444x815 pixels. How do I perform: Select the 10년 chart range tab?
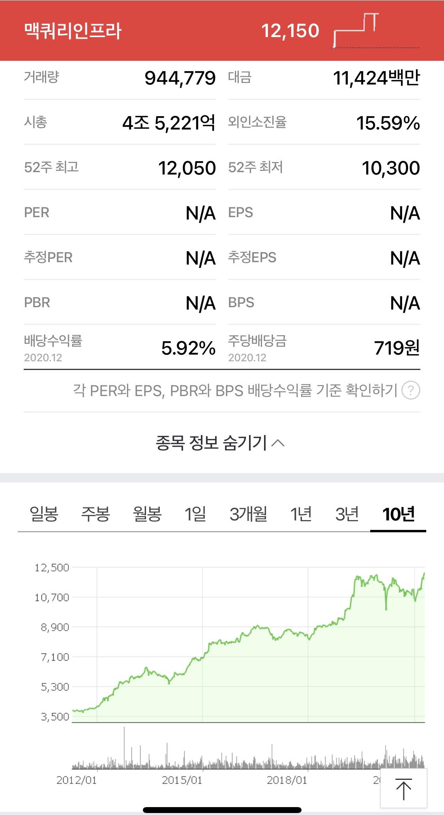point(398,514)
